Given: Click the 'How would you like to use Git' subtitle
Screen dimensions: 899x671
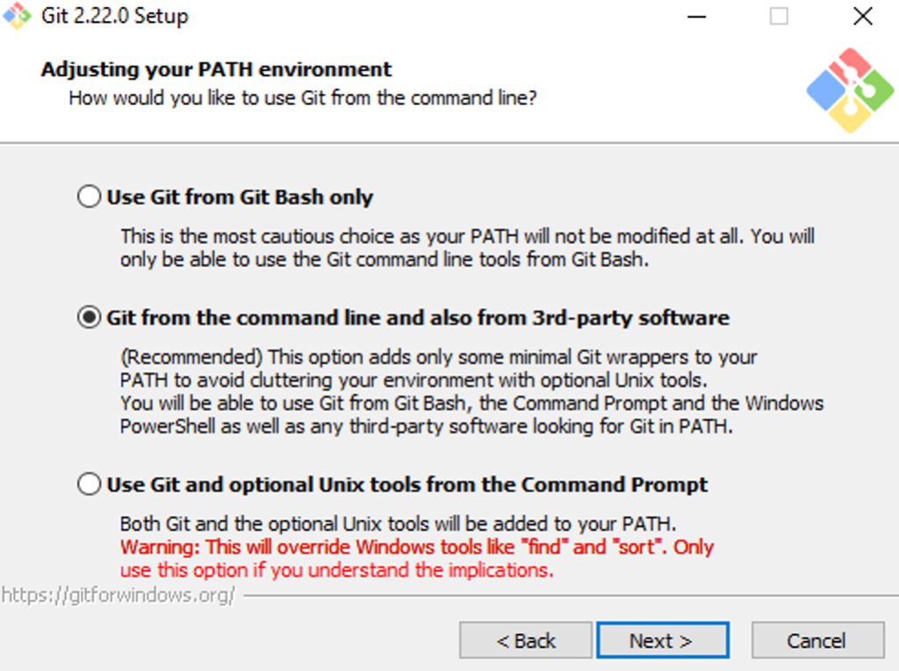Looking at the screenshot, I should pos(303,98).
